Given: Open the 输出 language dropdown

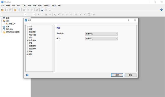Looking at the screenshot, I should pyautogui.click(x=101, y=39).
